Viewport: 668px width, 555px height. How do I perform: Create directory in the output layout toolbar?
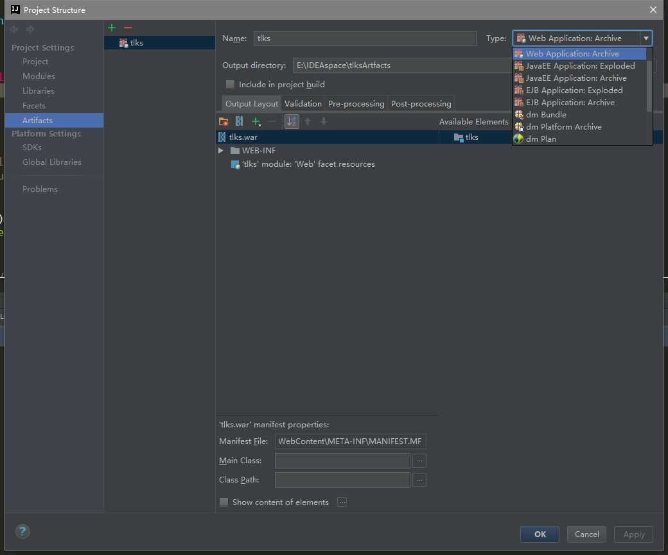coord(224,122)
